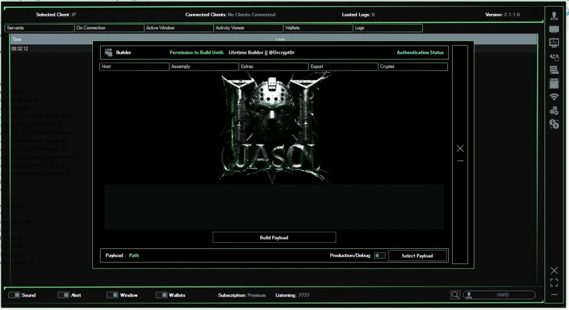569x310 pixels.
Task: Click the Build Payload button
Action: [x=274, y=237]
